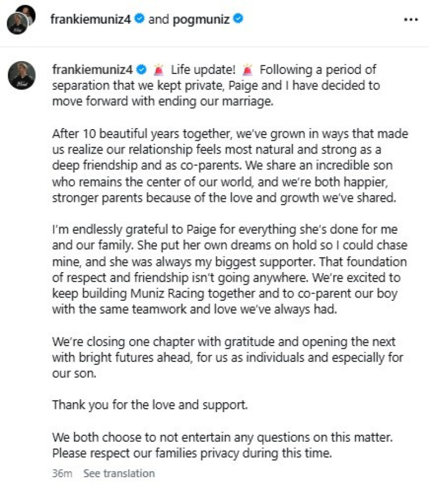The height and width of the screenshot is (490, 429).
Task: Click "We both choose to not entertain" paragraph
Action: [223, 445]
